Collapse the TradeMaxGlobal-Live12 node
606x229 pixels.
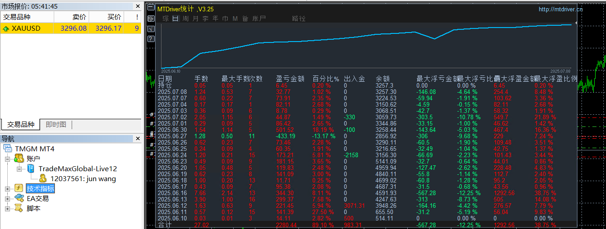click(19, 169)
